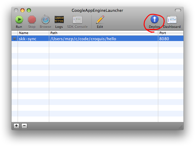
Task: Click the green Run toolbar icon
Action: (x=19, y=19)
